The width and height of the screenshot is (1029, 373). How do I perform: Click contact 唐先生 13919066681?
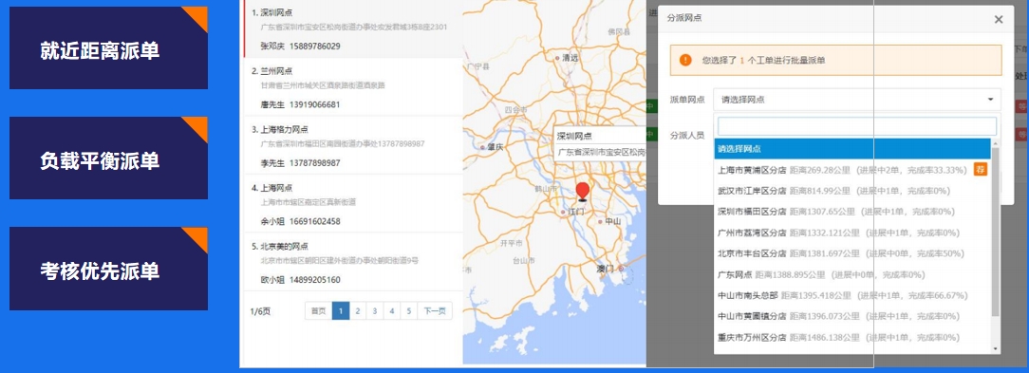[301, 104]
